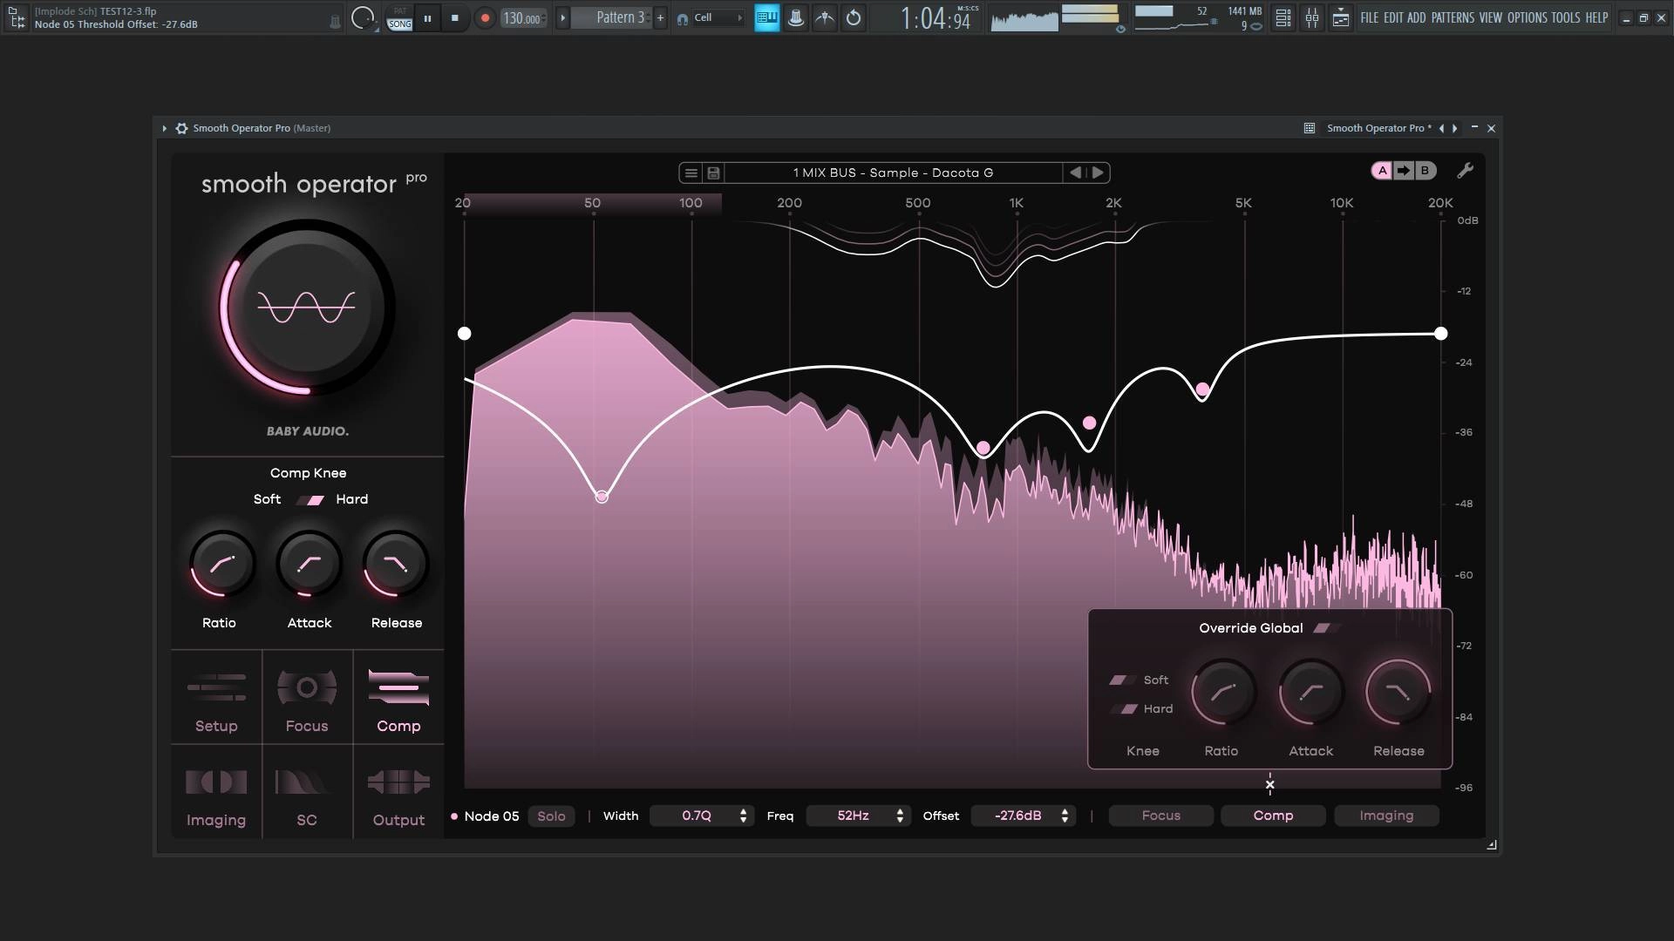The width and height of the screenshot is (1674, 941).
Task: Open the Imaging section
Action: (x=216, y=793)
